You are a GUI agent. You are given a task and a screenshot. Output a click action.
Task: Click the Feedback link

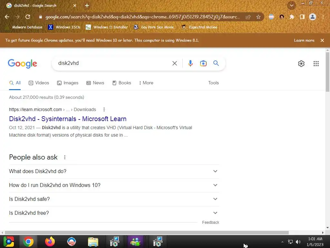210,222
